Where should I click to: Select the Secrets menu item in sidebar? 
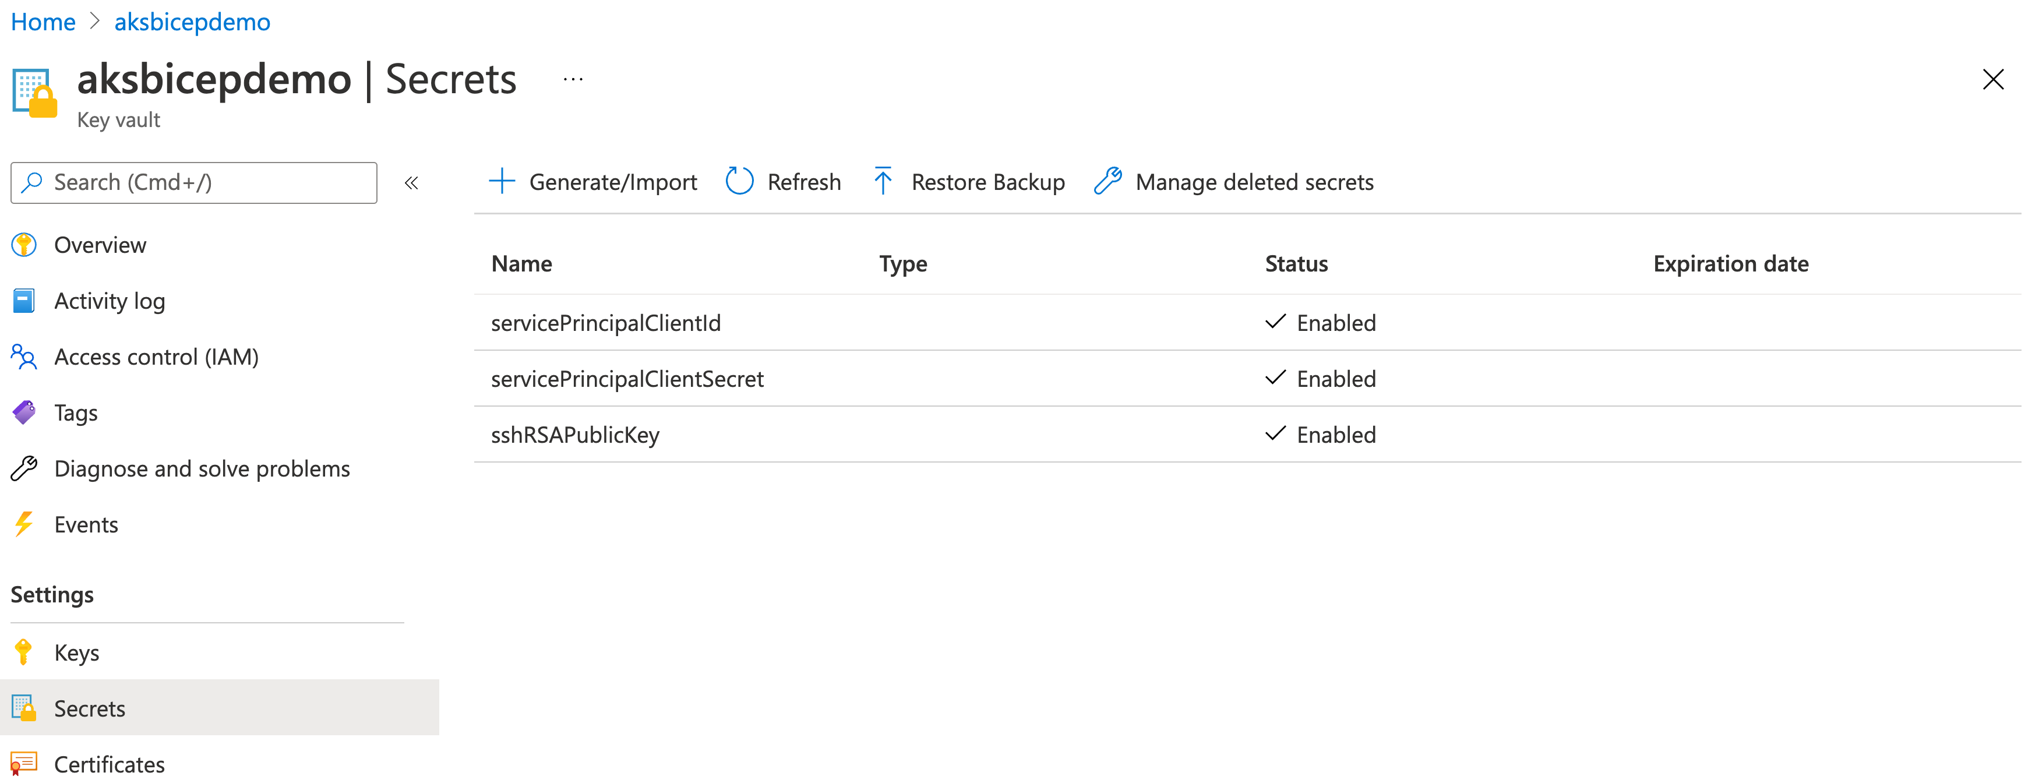[90, 708]
